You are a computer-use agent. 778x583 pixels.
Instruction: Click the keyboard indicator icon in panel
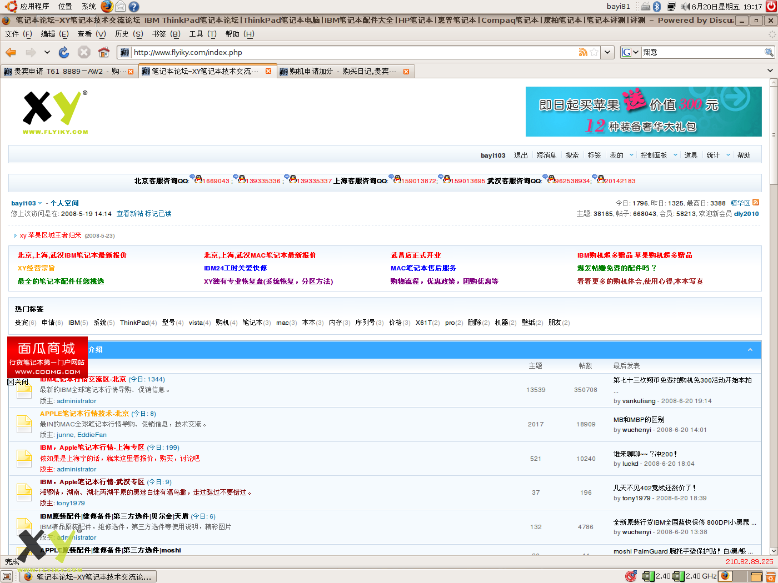(x=645, y=7)
